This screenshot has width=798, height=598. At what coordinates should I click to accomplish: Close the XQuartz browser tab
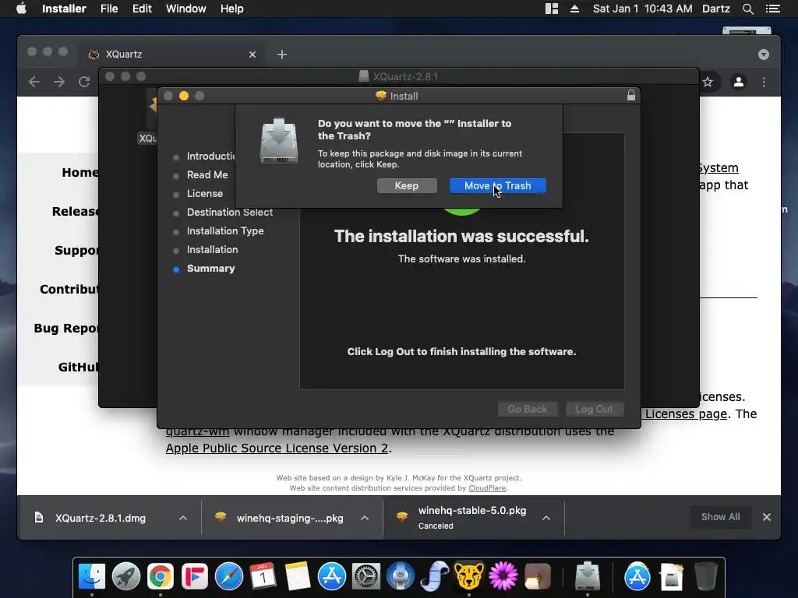click(x=252, y=55)
